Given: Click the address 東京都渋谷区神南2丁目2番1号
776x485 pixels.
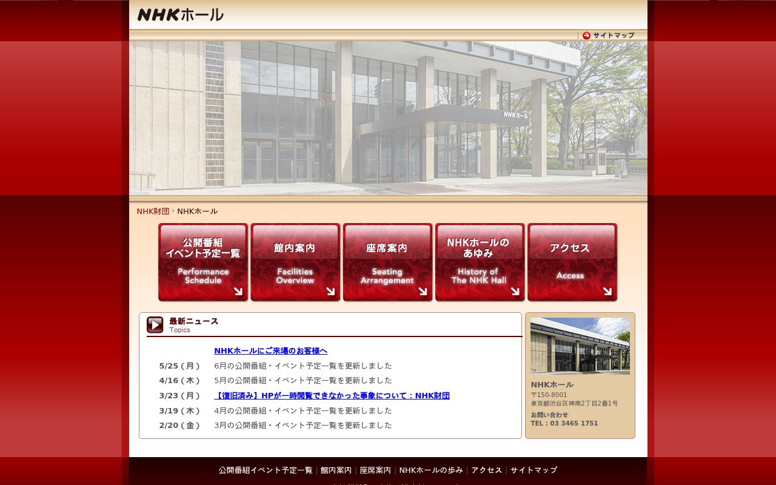Looking at the screenshot, I should tap(574, 404).
